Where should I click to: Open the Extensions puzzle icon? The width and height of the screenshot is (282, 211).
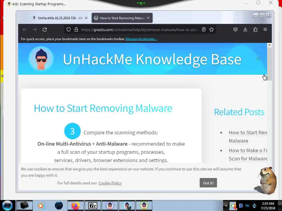click(x=255, y=29)
